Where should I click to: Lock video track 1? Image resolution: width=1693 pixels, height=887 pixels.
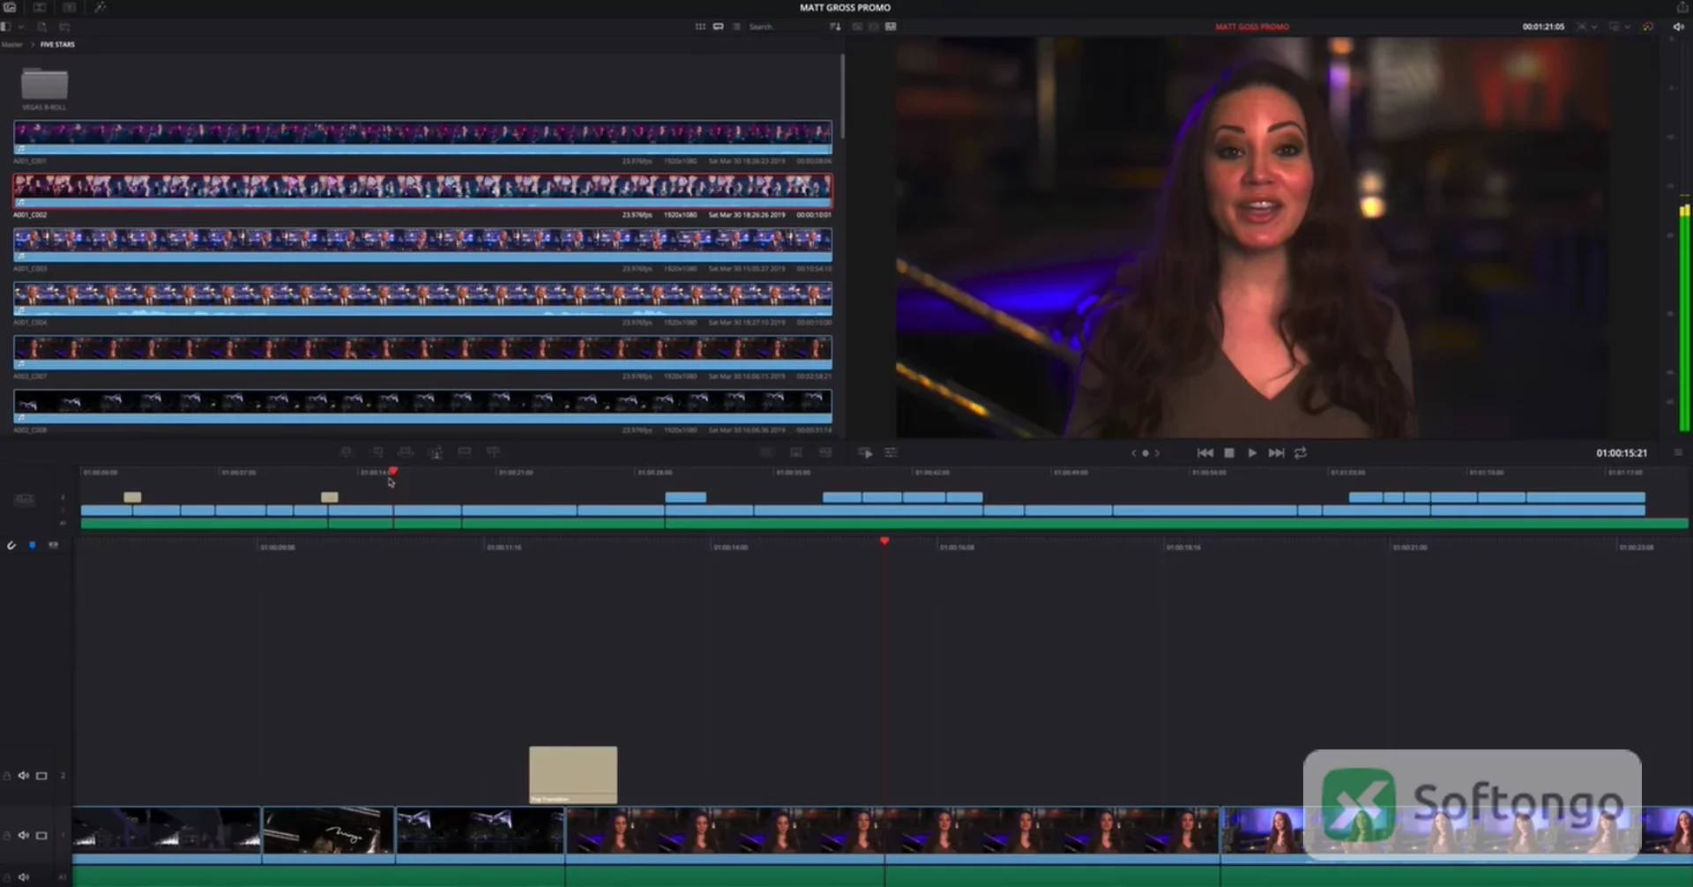7,835
